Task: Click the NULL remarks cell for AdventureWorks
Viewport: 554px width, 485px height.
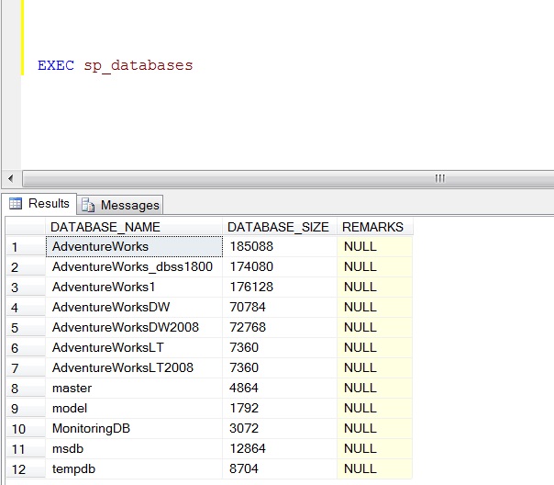Action: (x=374, y=246)
